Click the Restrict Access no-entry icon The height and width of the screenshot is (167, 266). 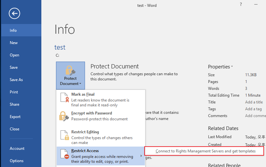(x=65, y=154)
